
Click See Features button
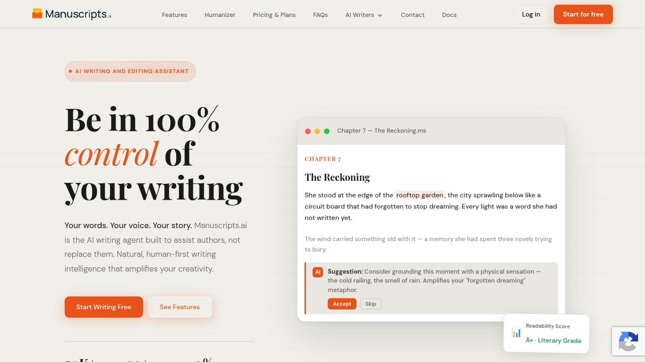pos(180,307)
